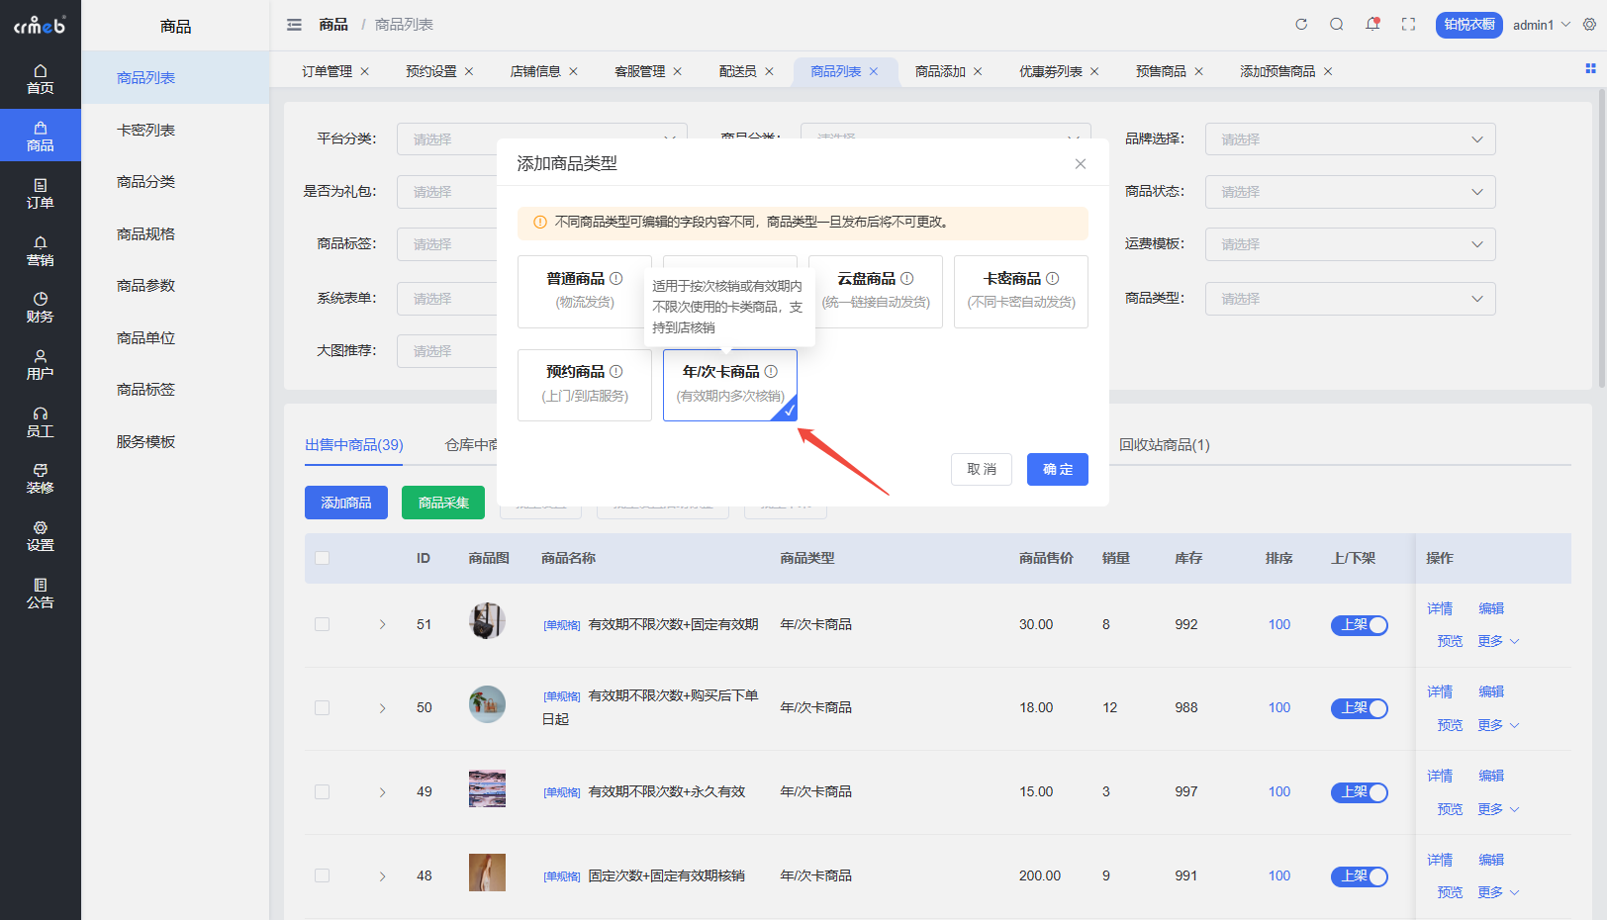Screen dimensions: 1607x920
Task: Toggle the 上架 switch for product 48
Action: (1359, 876)
